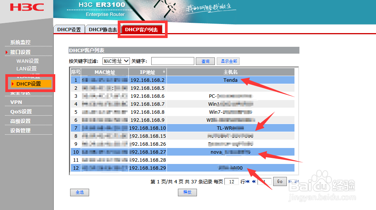376x210 pixels.
Task: Click the 显示全部 button
Action: click(228, 61)
